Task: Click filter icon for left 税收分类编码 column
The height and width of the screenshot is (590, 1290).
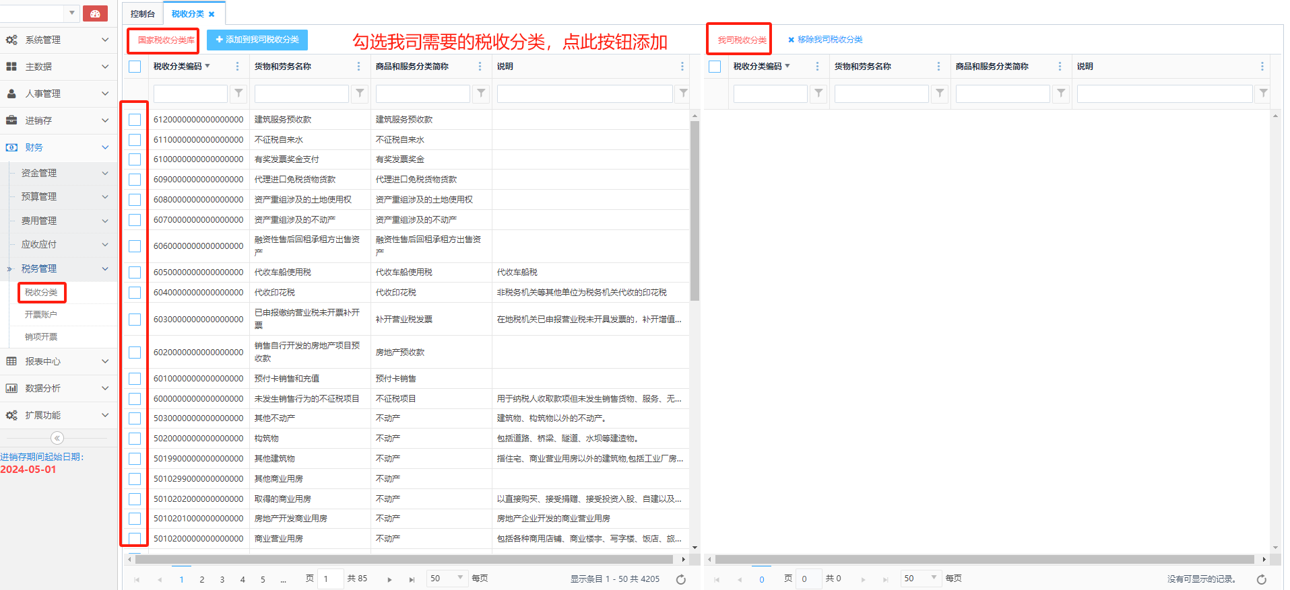Action: pos(238,94)
